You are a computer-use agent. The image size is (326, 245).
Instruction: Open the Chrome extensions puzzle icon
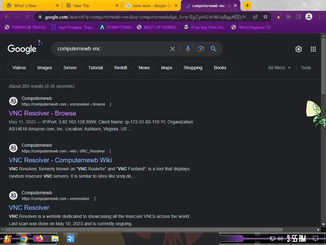288,17
